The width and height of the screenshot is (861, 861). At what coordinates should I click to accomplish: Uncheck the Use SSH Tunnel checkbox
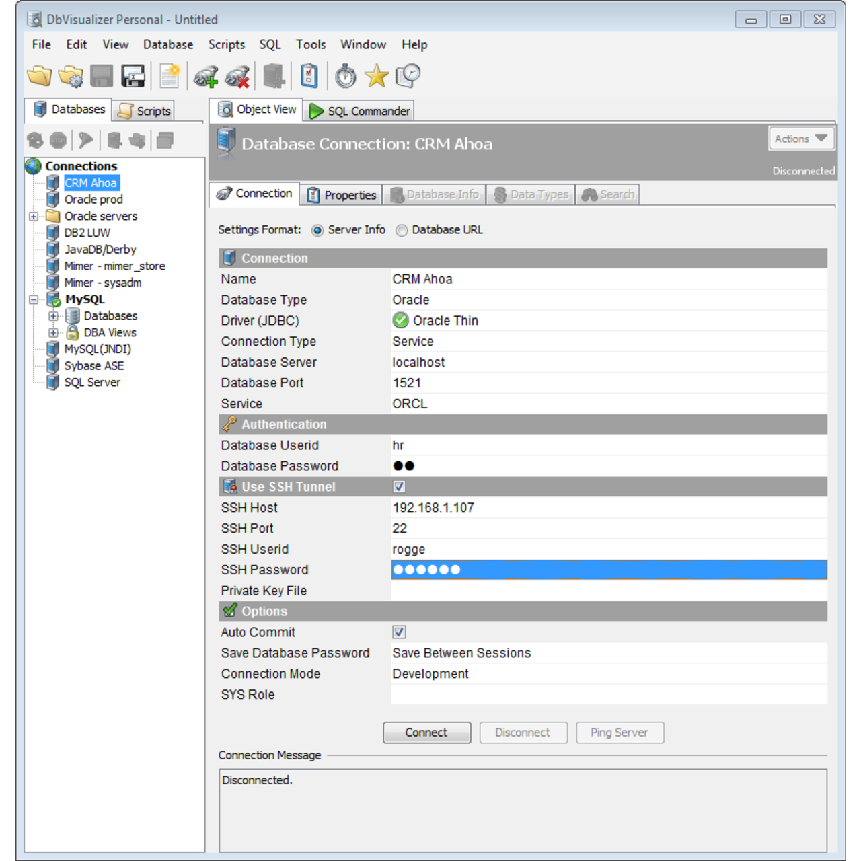[399, 486]
